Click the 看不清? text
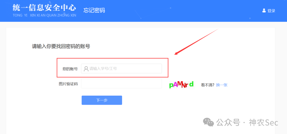The image size is (287, 134). [x=208, y=85]
